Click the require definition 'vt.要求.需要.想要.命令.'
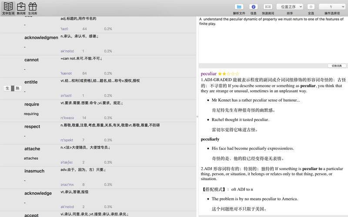The height and width of the screenshot is (217, 348). pos(91,103)
